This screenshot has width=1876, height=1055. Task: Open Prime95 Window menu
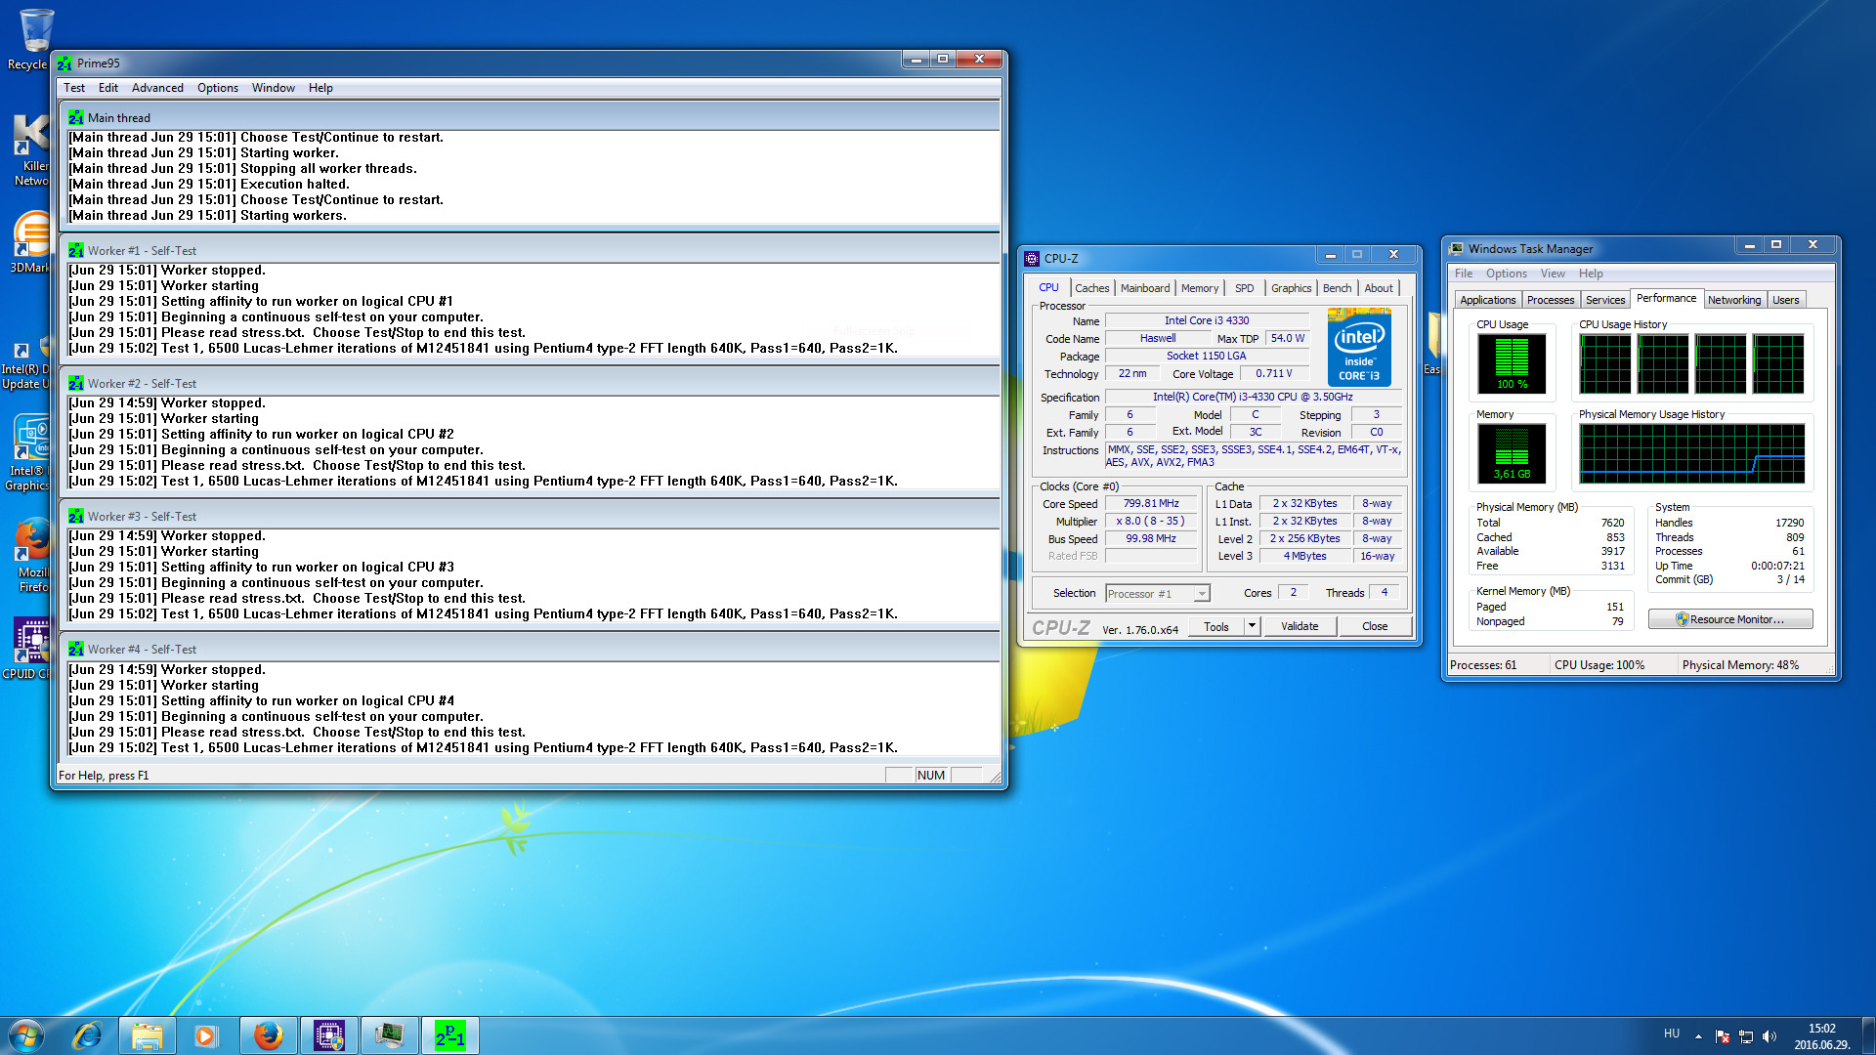[x=274, y=88]
